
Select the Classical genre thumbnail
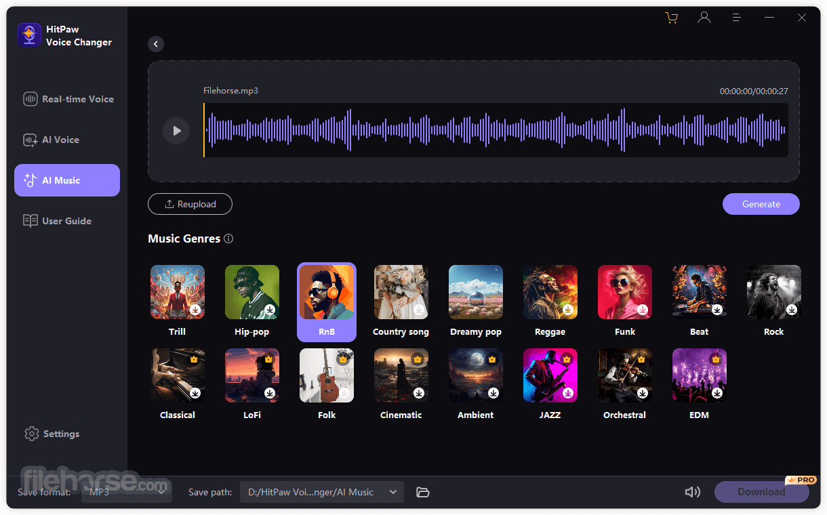pos(178,375)
